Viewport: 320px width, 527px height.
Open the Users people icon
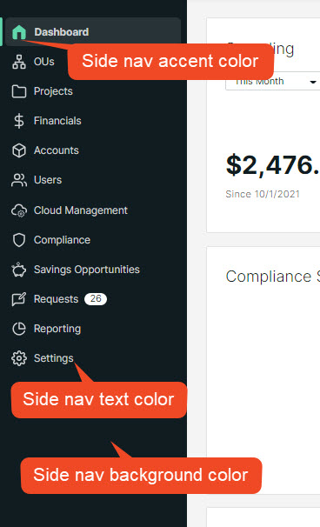pos(19,180)
